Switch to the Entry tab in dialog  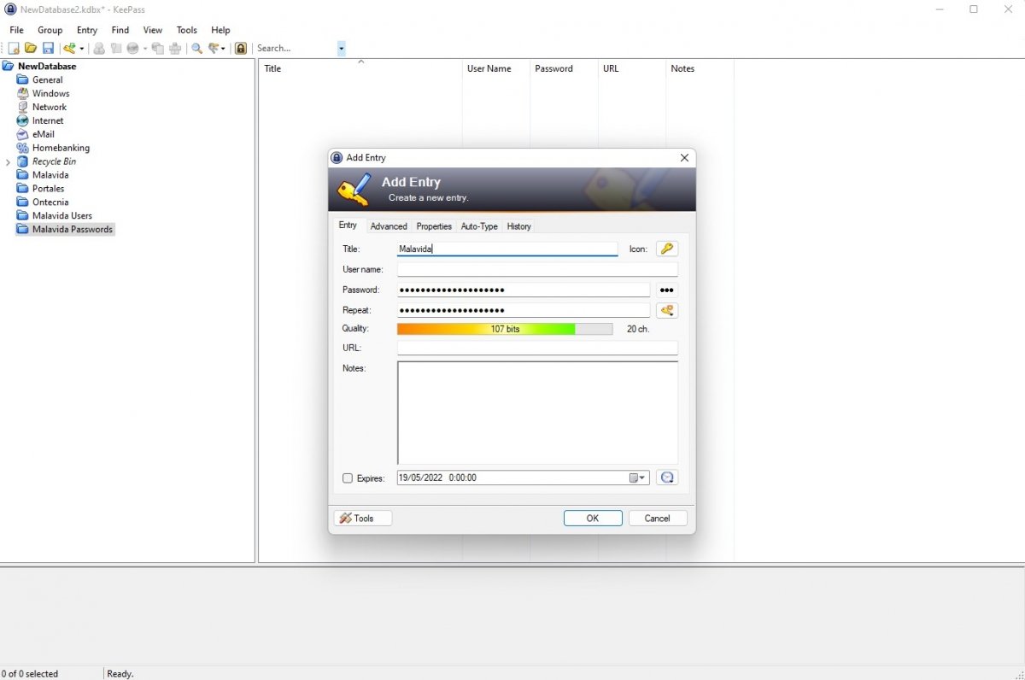click(x=348, y=226)
